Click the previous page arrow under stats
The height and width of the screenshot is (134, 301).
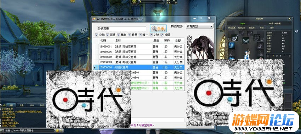click(x=268, y=56)
